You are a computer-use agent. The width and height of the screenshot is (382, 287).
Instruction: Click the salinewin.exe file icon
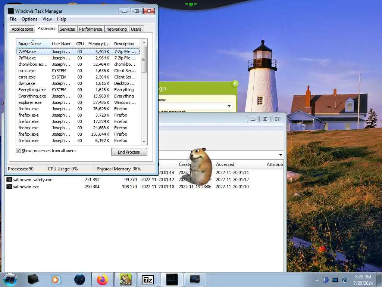[x=9, y=187]
